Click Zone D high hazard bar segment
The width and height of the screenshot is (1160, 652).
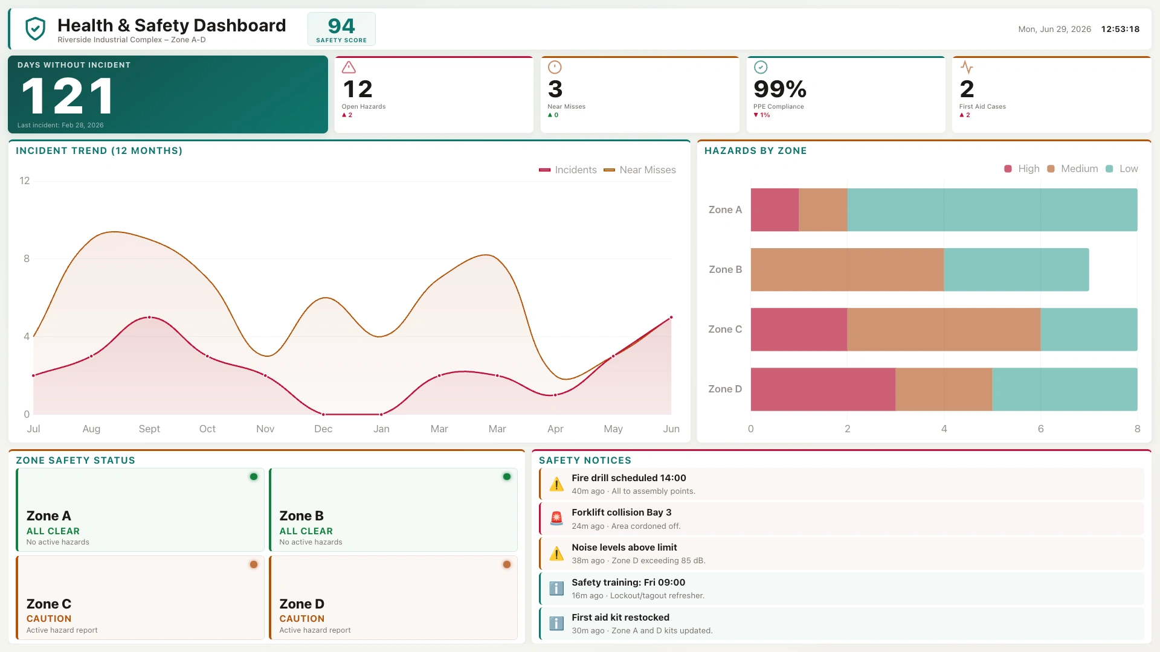pyautogui.click(x=823, y=389)
